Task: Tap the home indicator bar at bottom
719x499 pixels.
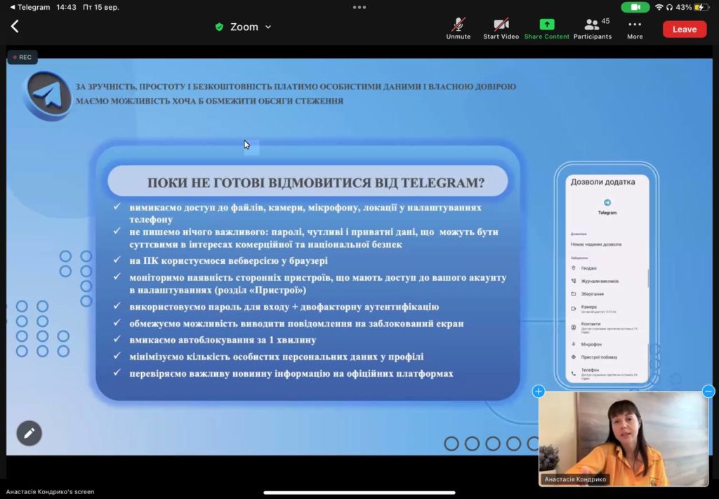Action: (359, 492)
